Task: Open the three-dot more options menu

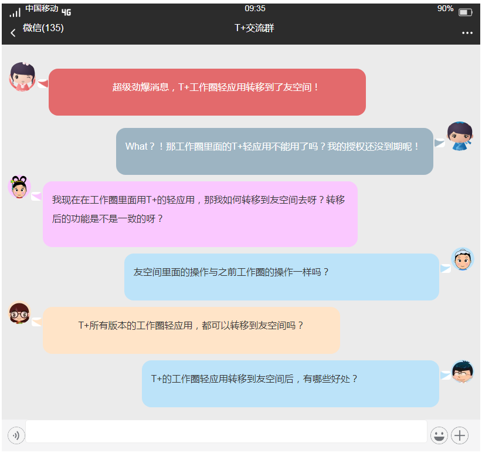Action: tap(467, 32)
